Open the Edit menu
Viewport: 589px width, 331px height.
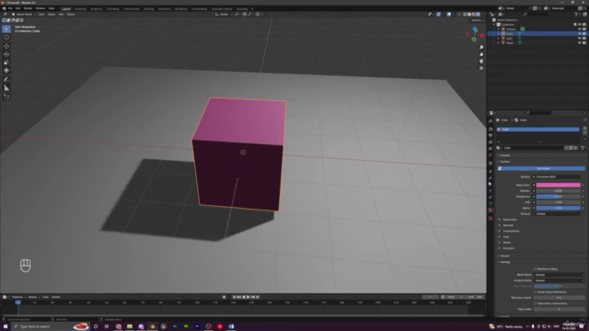(17, 8)
